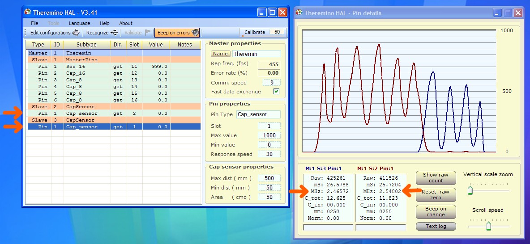Click the Beep on errors speaker icon

[x=195, y=33]
